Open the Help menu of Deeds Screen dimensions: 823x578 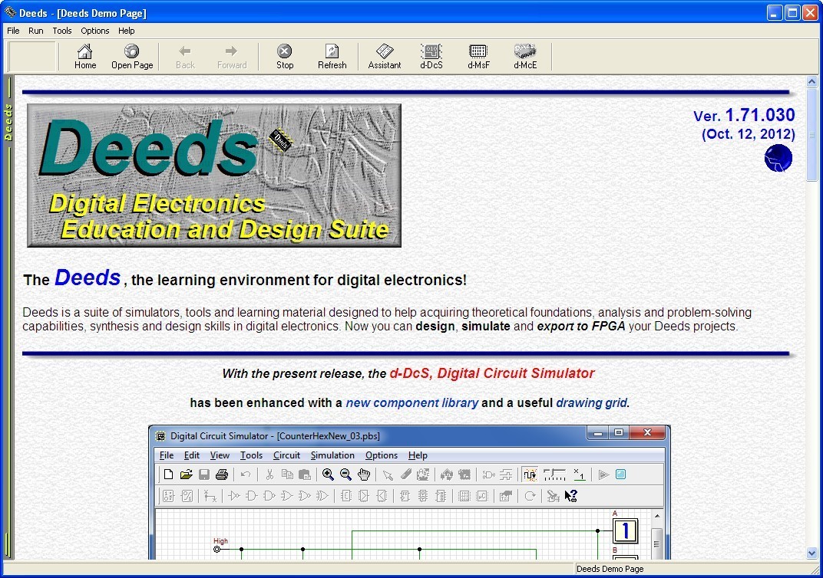pos(126,31)
